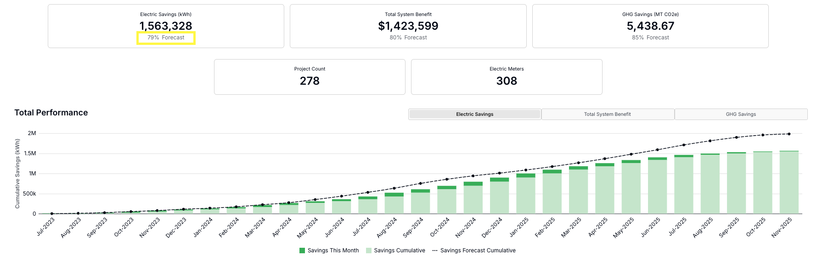Click the 79% Forecast label
The image size is (817, 267).
pyautogui.click(x=166, y=38)
